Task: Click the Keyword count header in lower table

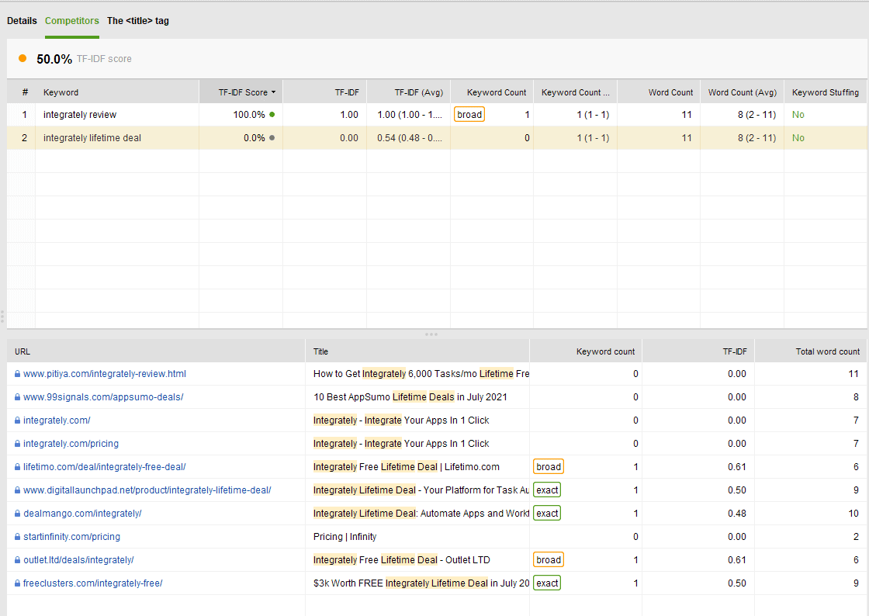Action: [x=586, y=351]
